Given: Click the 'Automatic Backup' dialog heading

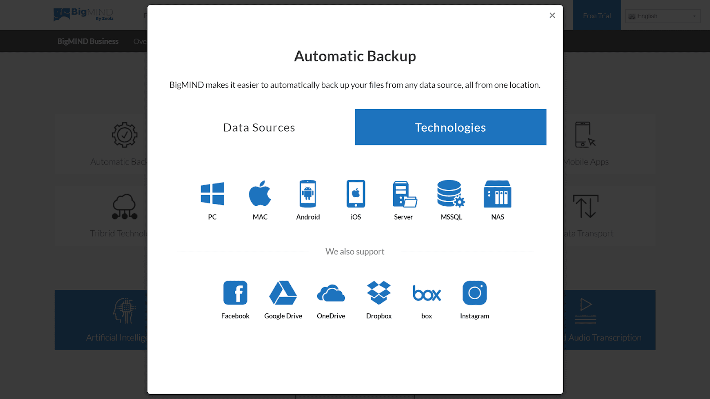Looking at the screenshot, I should pyautogui.click(x=355, y=56).
